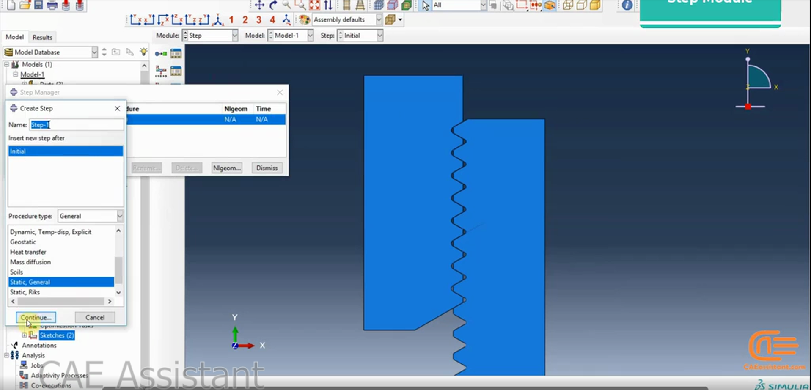The height and width of the screenshot is (390, 811).
Task: Select Initial in Insert new step list
Action: pos(66,151)
